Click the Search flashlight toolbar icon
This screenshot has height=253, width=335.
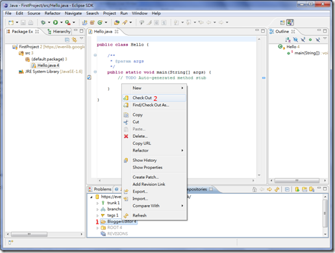(x=125, y=22)
